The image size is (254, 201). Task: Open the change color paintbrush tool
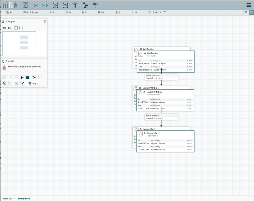coord(23,83)
